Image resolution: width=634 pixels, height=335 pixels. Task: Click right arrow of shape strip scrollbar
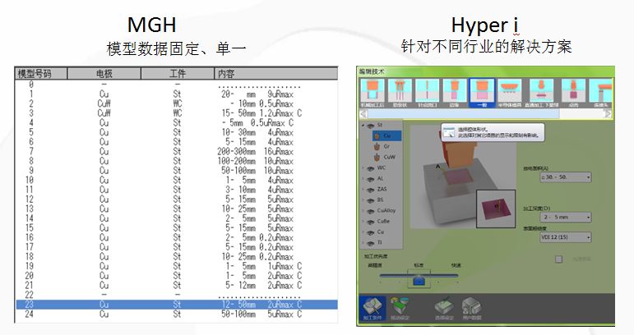pyautogui.click(x=608, y=114)
